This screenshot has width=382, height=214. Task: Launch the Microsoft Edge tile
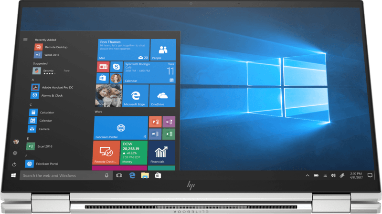(135, 96)
